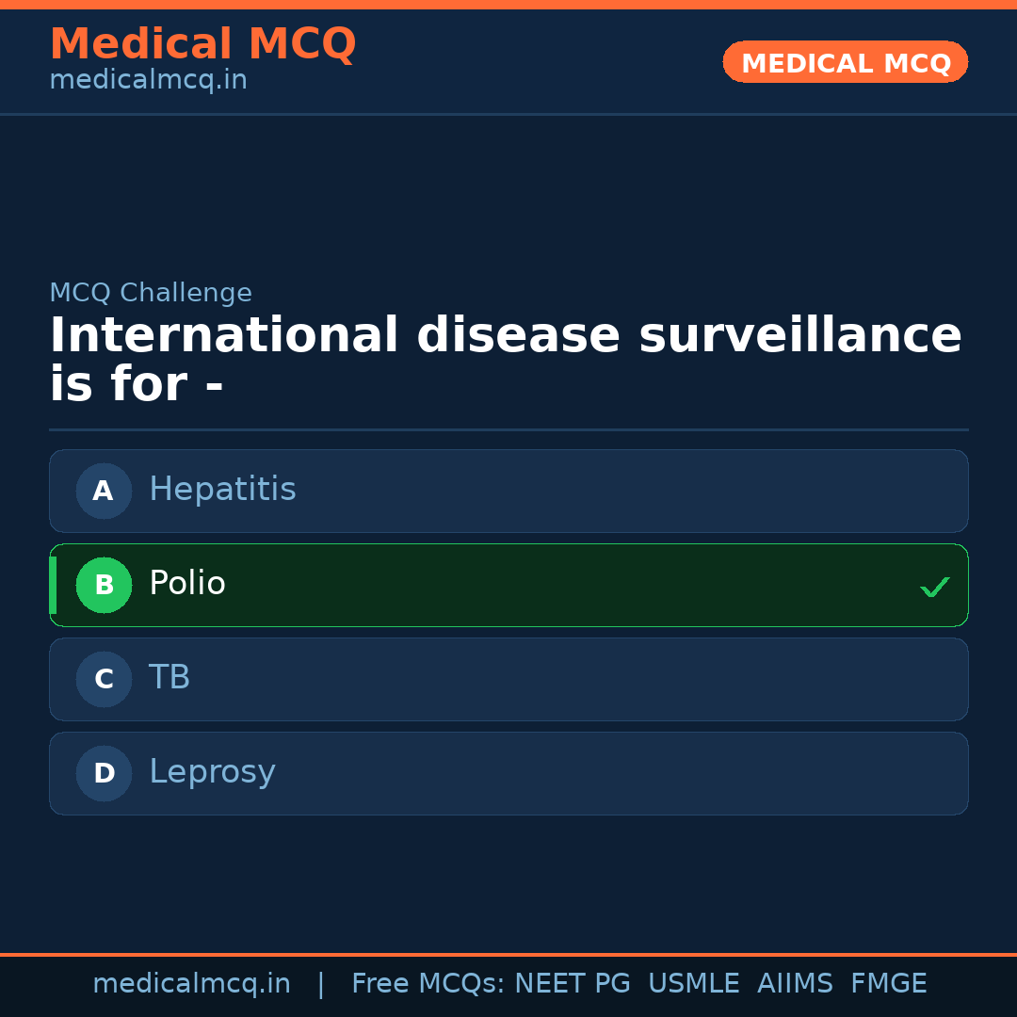Open medicalmcq.in link in the footer
This screenshot has height=1017, width=1017.
(x=191, y=984)
